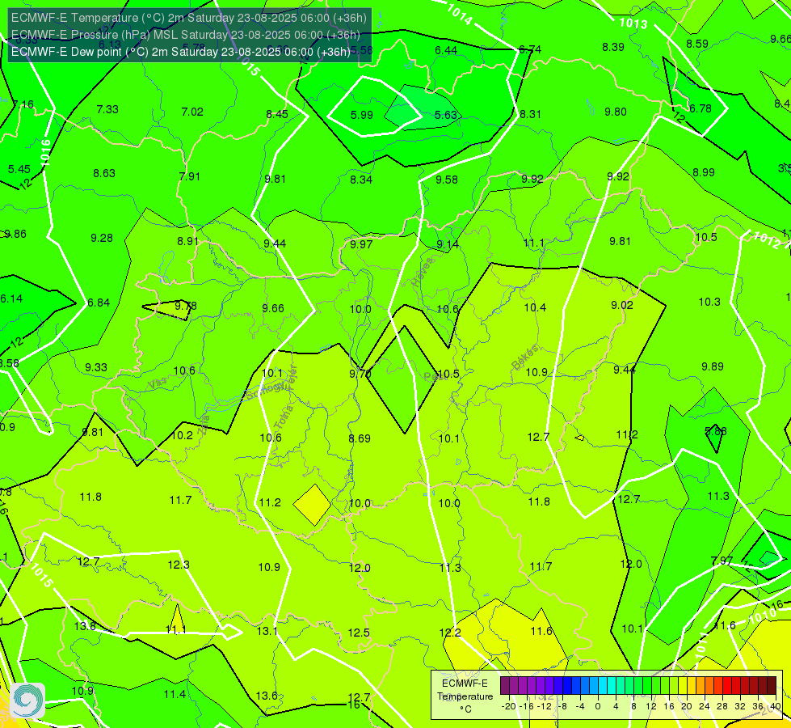Click the dew point value 9.80
The height and width of the screenshot is (728, 791).
click(x=616, y=112)
